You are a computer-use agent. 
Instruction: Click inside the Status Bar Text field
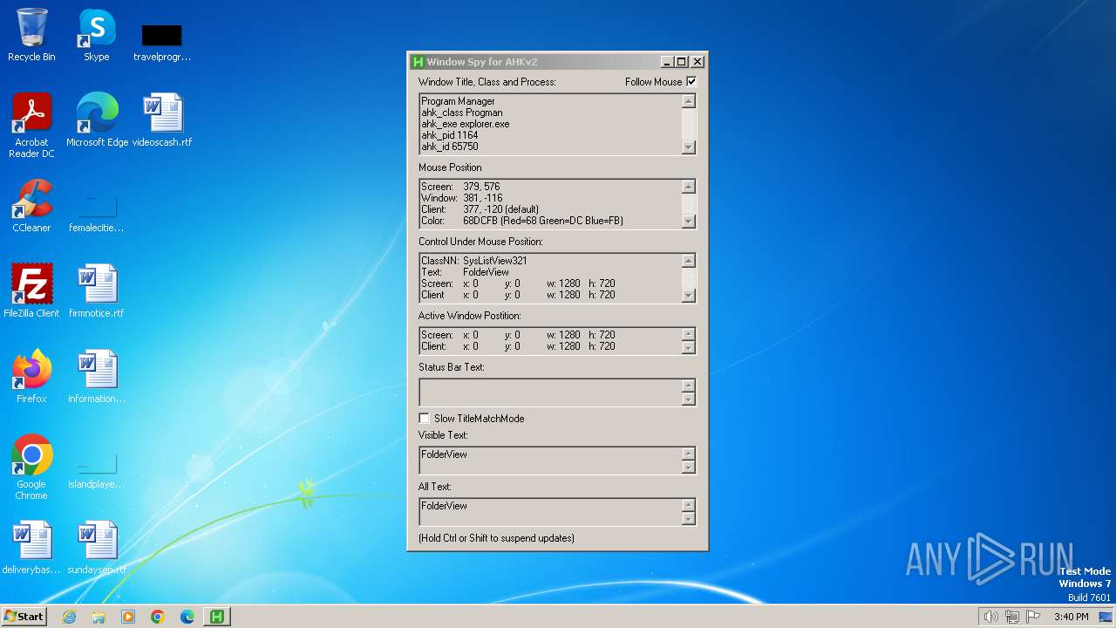pyautogui.click(x=550, y=392)
